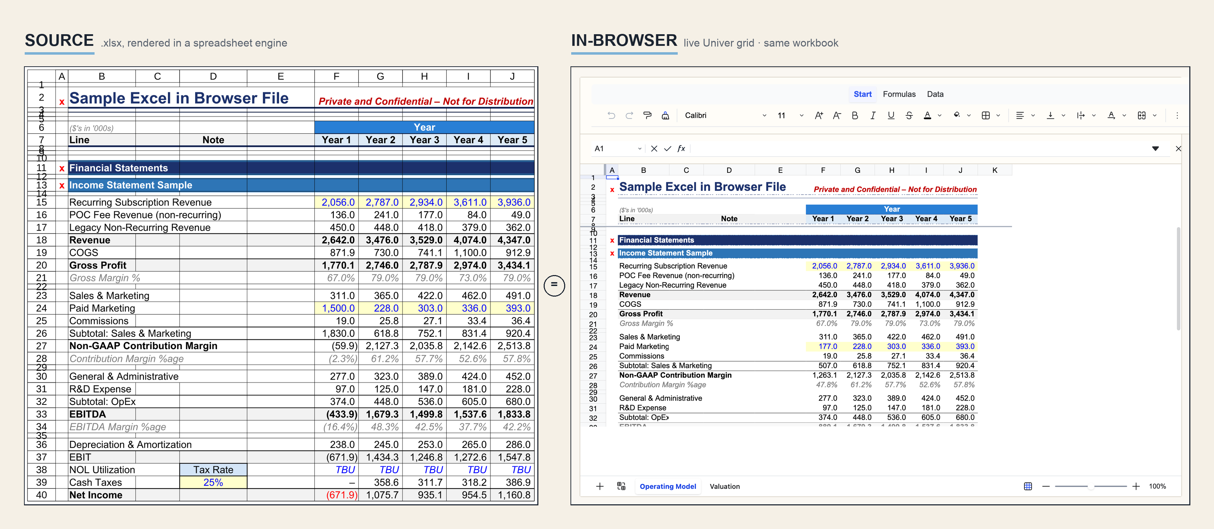Toggle underline formatting
The height and width of the screenshot is (529, 1214).
pos(891,115)
